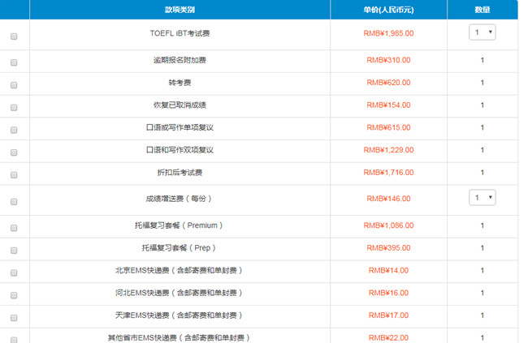This screenshot has width=528, height=343.
Task: Expand quantity dropdown for 成绩增送费
Action: [x=482, y=198]
